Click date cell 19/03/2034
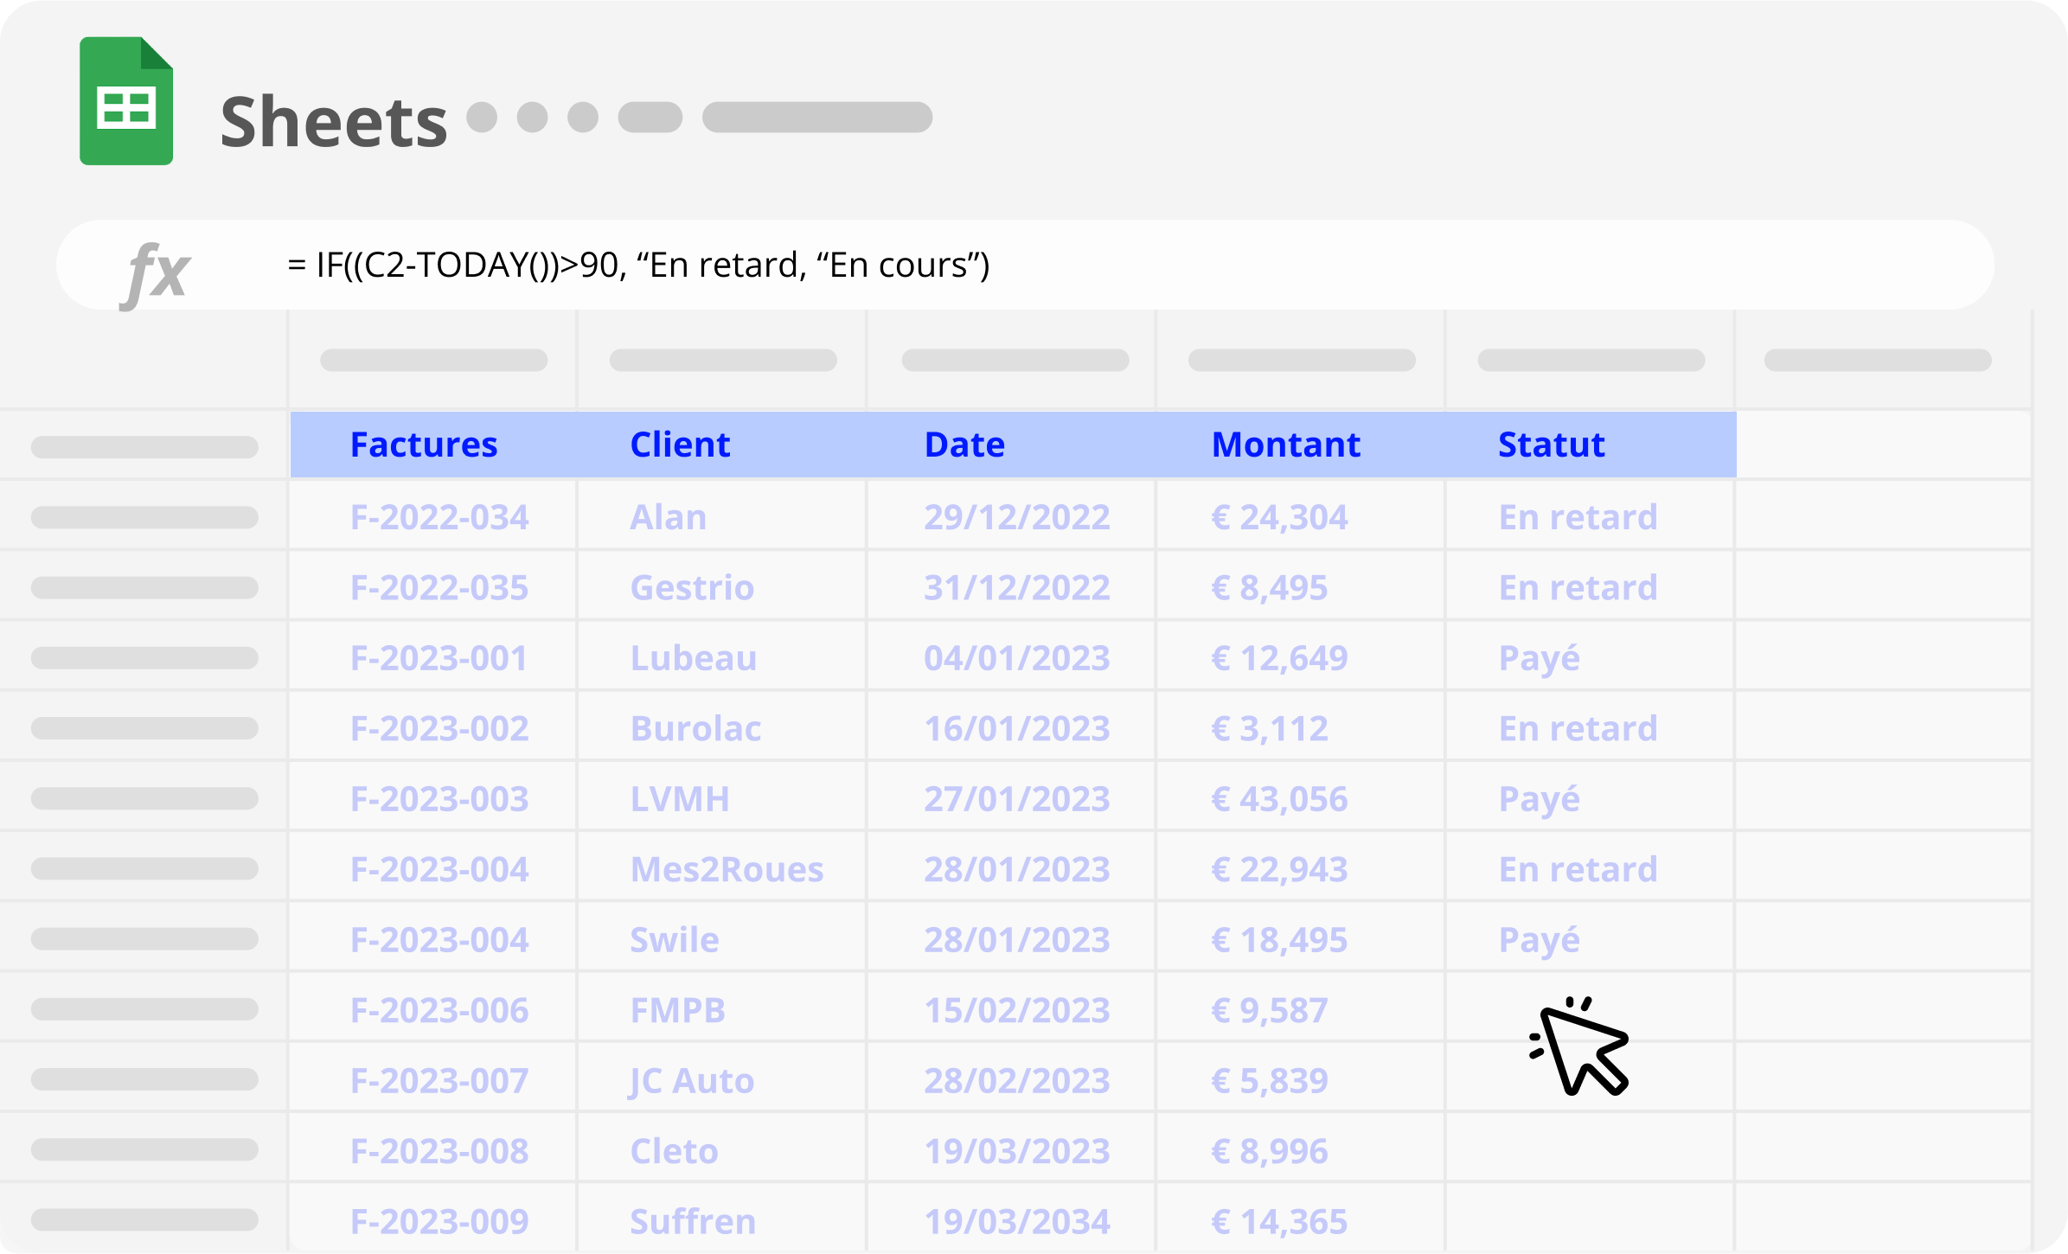The width and height of the screenshot is (2068, 1254). coord(1016,1221)
